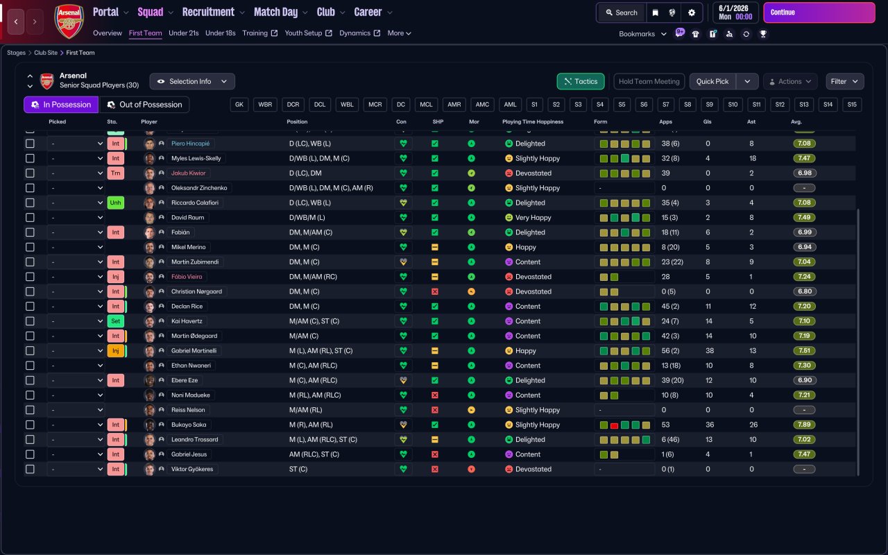
Task: Click the shirt icon in the bookmarks bar
Action: click(696, 34)
